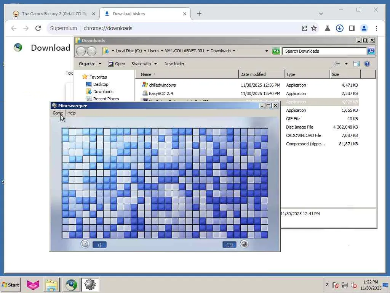Create a New folder in Downloads
This screenshot has width=390, height=293.
click(x=174, y=64)
